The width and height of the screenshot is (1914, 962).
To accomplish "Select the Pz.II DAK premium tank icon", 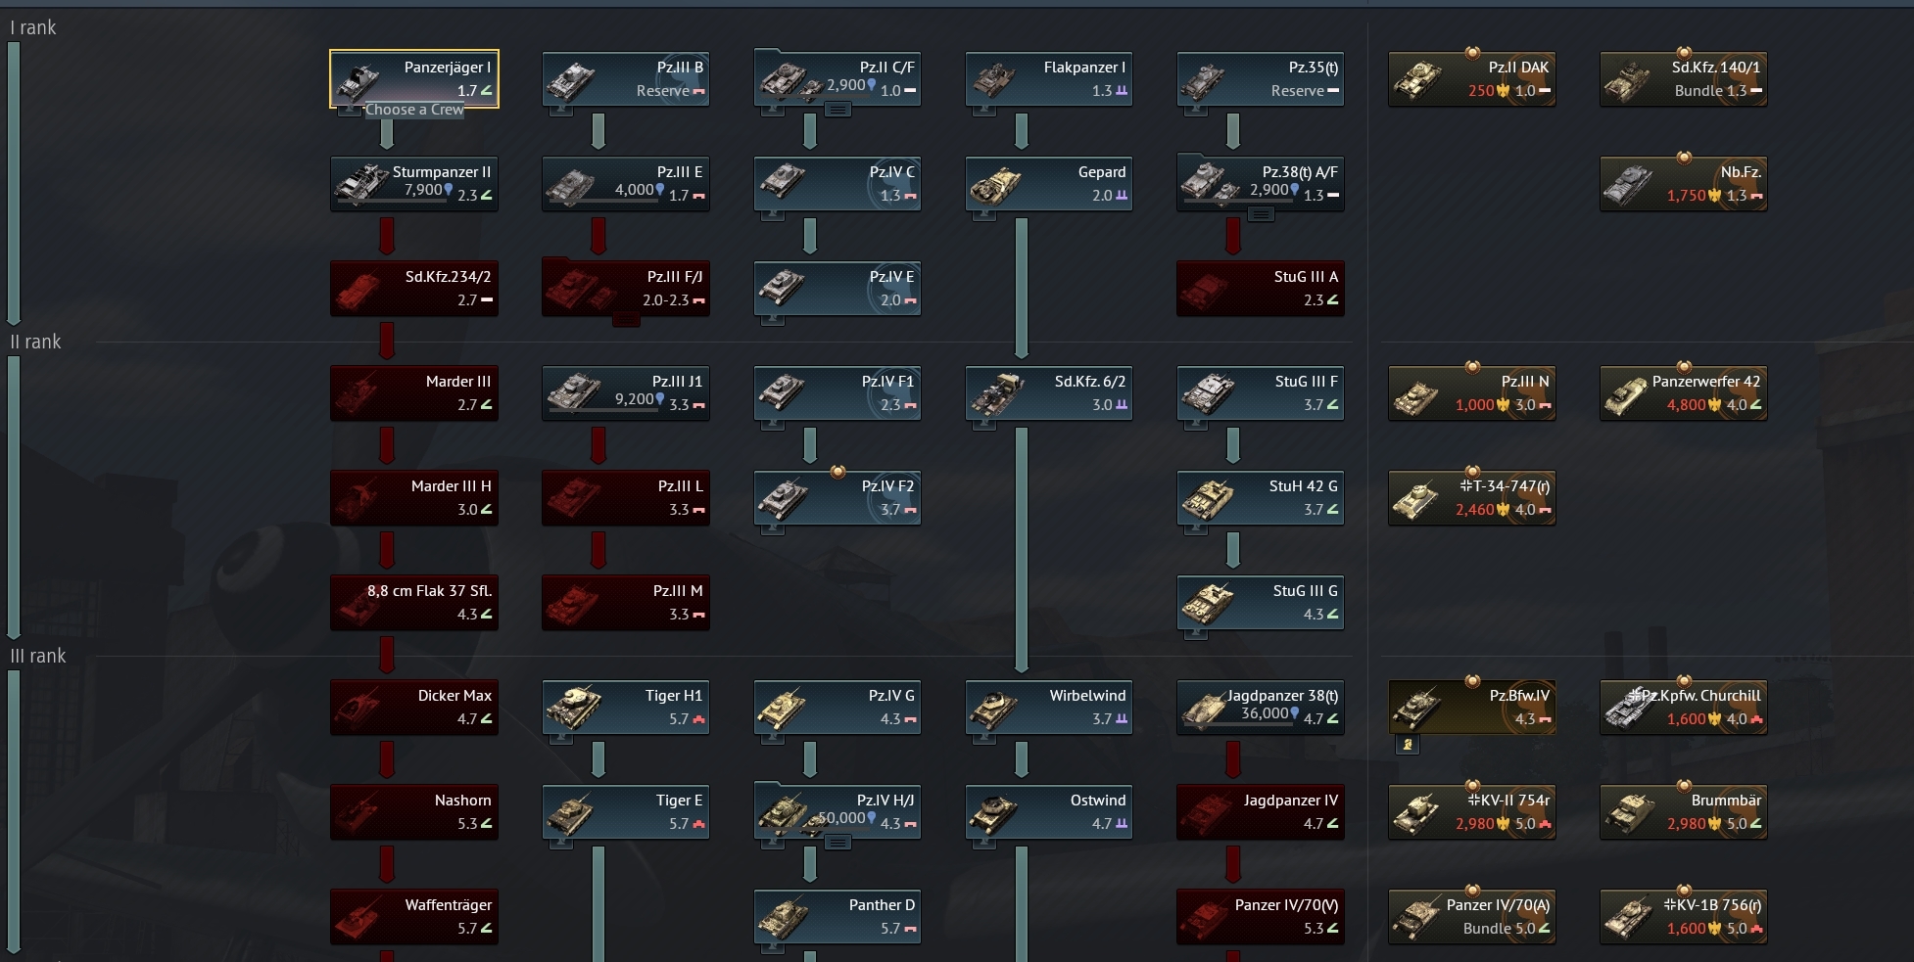I will (1418, 80).
